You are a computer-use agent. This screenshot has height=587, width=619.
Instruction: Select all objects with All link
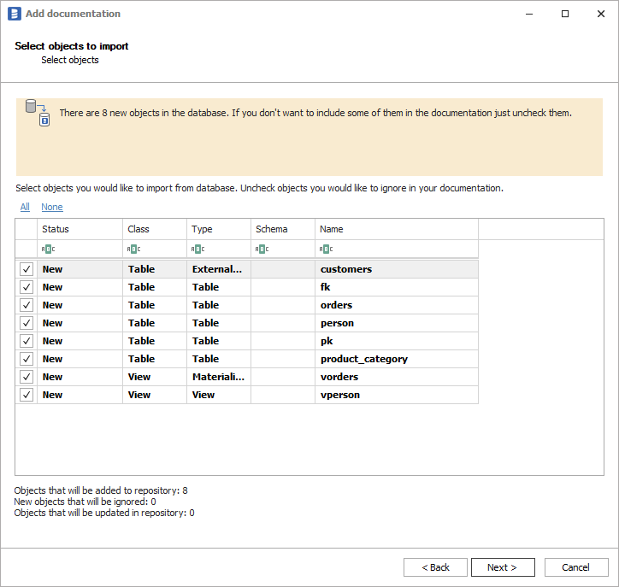coord(25,207)
